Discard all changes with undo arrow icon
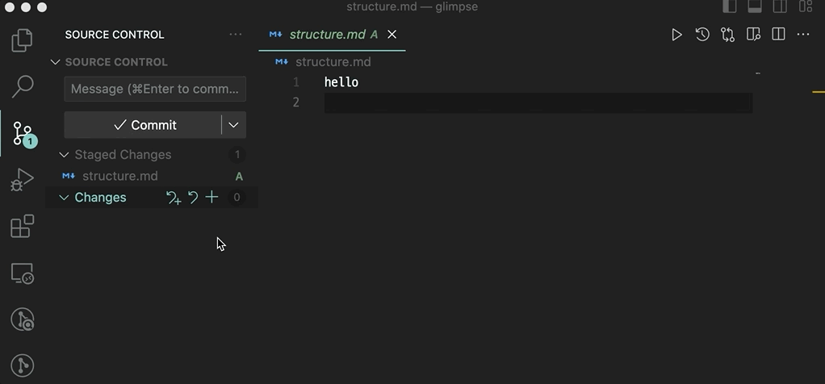The width and height of the screenshot is (825, 384). pyautogui.click(x=193, y=197)
